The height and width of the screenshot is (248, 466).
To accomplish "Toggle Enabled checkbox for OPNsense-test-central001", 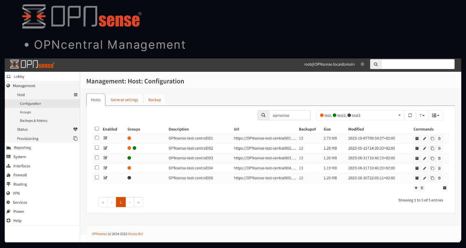I will tap(105, 138).
